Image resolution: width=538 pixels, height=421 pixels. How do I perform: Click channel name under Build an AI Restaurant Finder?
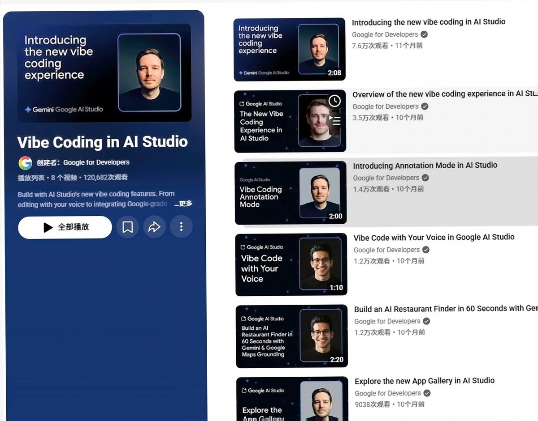387,321
